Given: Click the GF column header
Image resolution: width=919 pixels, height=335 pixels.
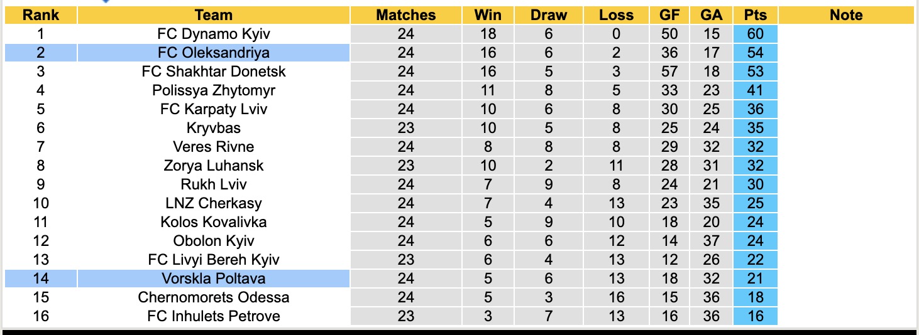Looking at the screenshot, I should click(669, 15).
